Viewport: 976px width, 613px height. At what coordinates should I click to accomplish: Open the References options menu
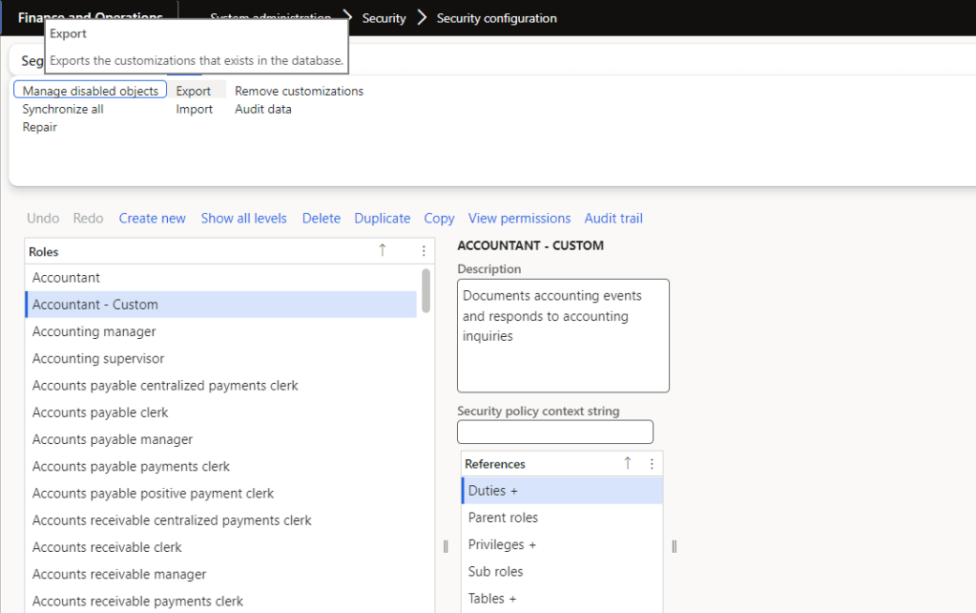tap(652, 463)
